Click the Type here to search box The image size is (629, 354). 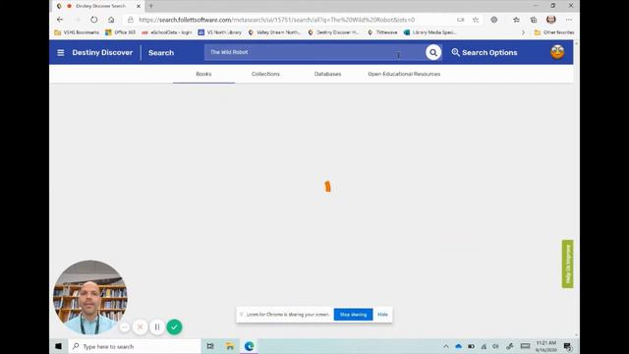(135, 346)
